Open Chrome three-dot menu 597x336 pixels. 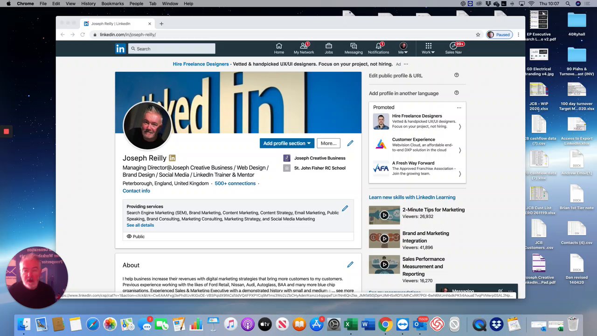(x=518, y=35)
